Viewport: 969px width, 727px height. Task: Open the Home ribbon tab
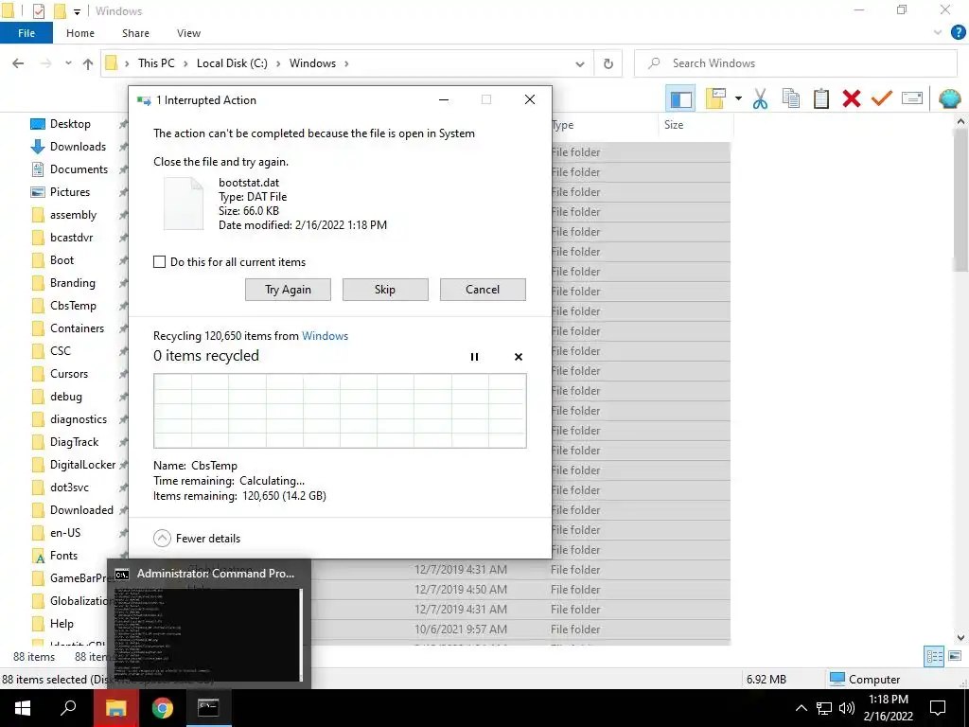(x=80, y=33)
